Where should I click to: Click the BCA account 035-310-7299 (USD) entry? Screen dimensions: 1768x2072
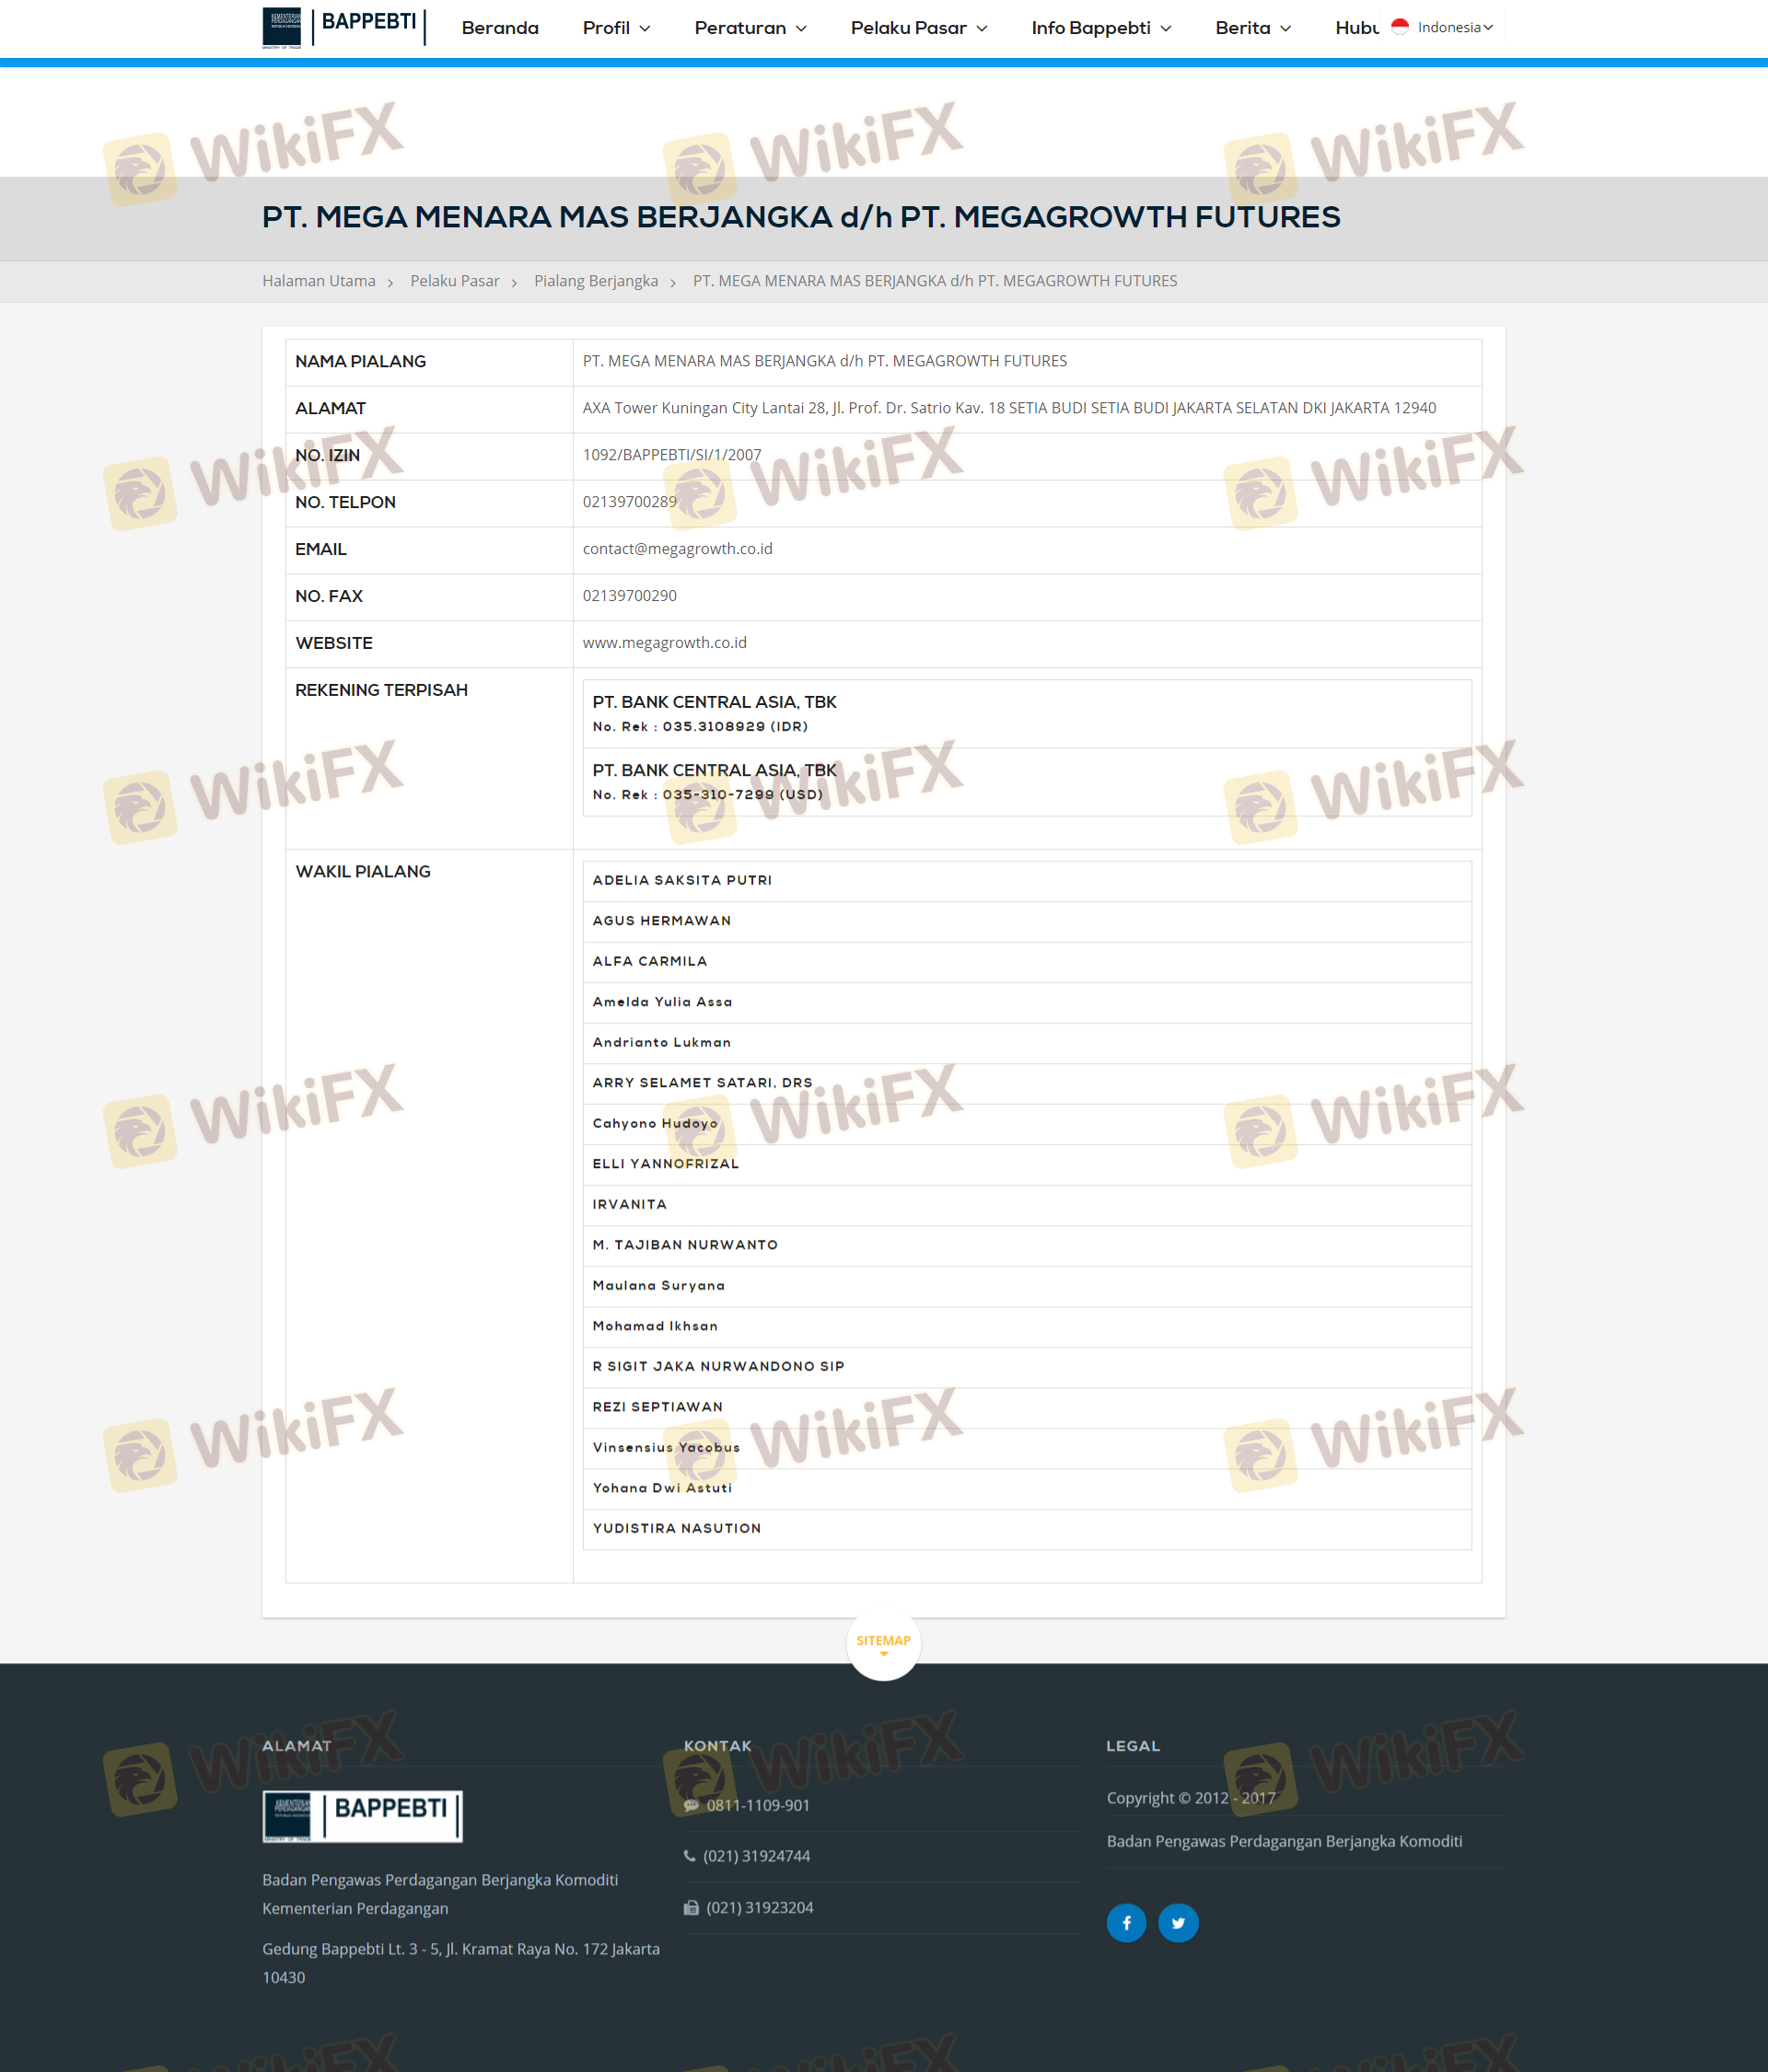(1027, 782)
